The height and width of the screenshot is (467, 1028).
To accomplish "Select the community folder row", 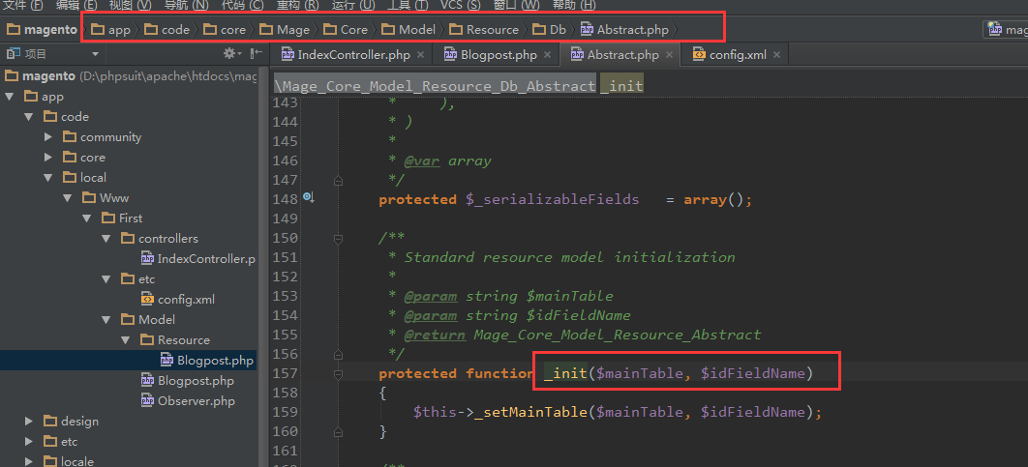I will click(129, 137).
